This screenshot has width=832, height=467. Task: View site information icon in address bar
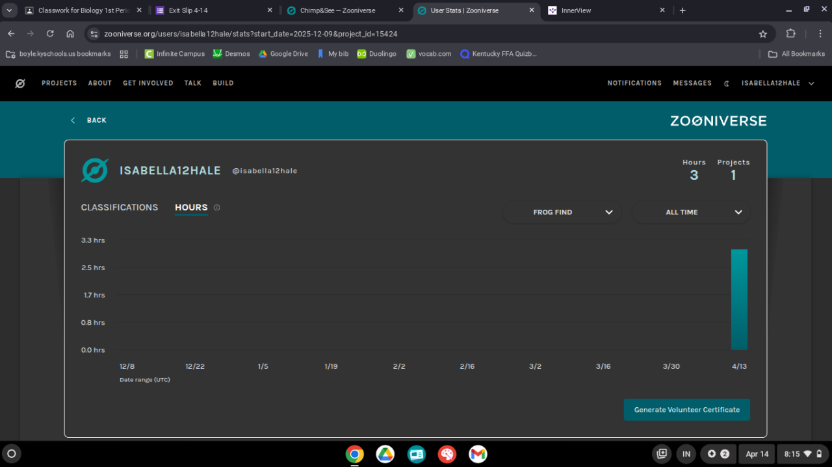[94, 34]
